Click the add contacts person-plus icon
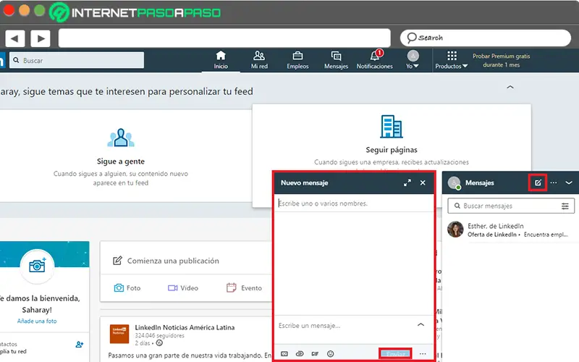 pyautogui.click(x=80, y=345)
